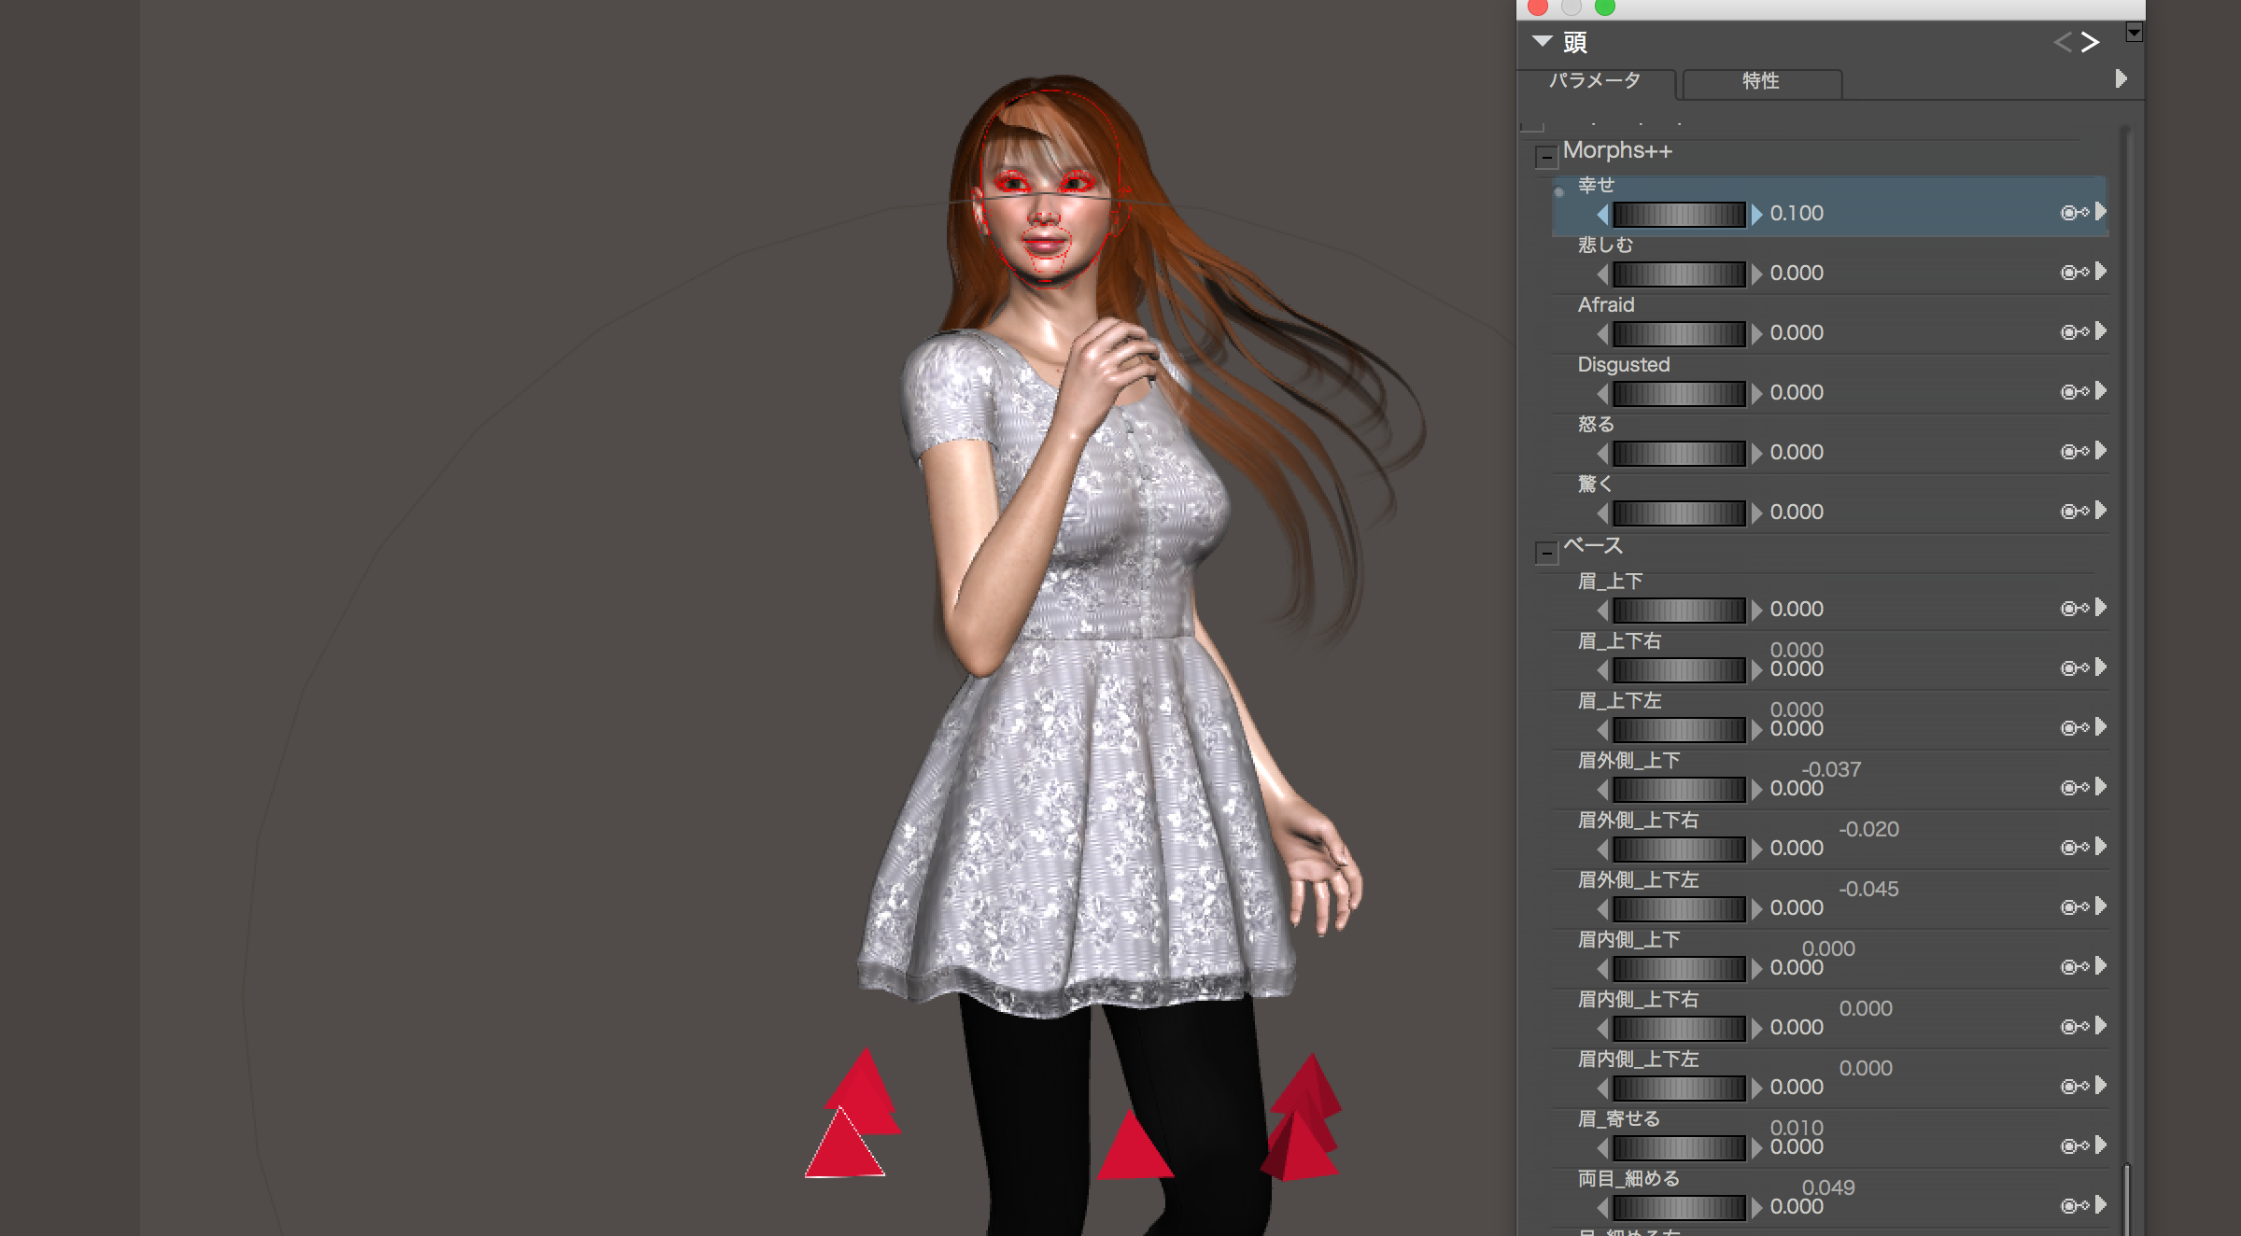2241x1236 pixels.
Task: Open parameter menu arrow for 驚く
Action: [2101, 511]
